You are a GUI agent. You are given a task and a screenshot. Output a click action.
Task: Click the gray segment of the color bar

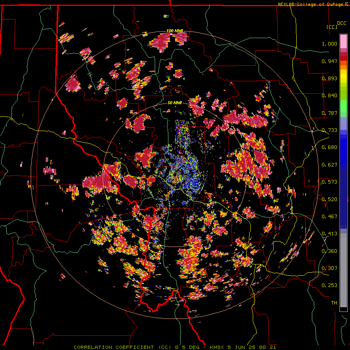point(343,270)
